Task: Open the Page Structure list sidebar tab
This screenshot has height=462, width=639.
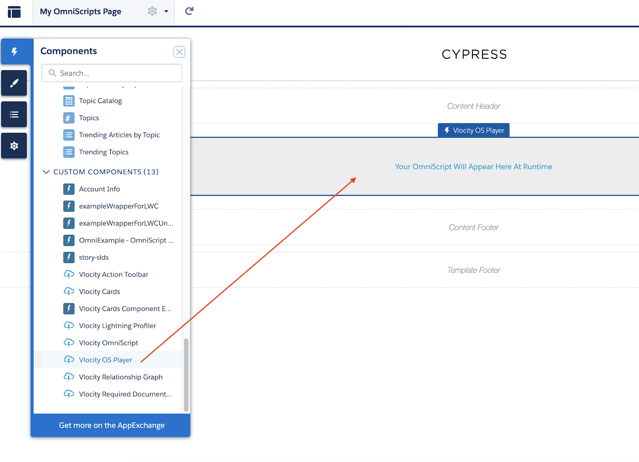Action: coord(14,115)
